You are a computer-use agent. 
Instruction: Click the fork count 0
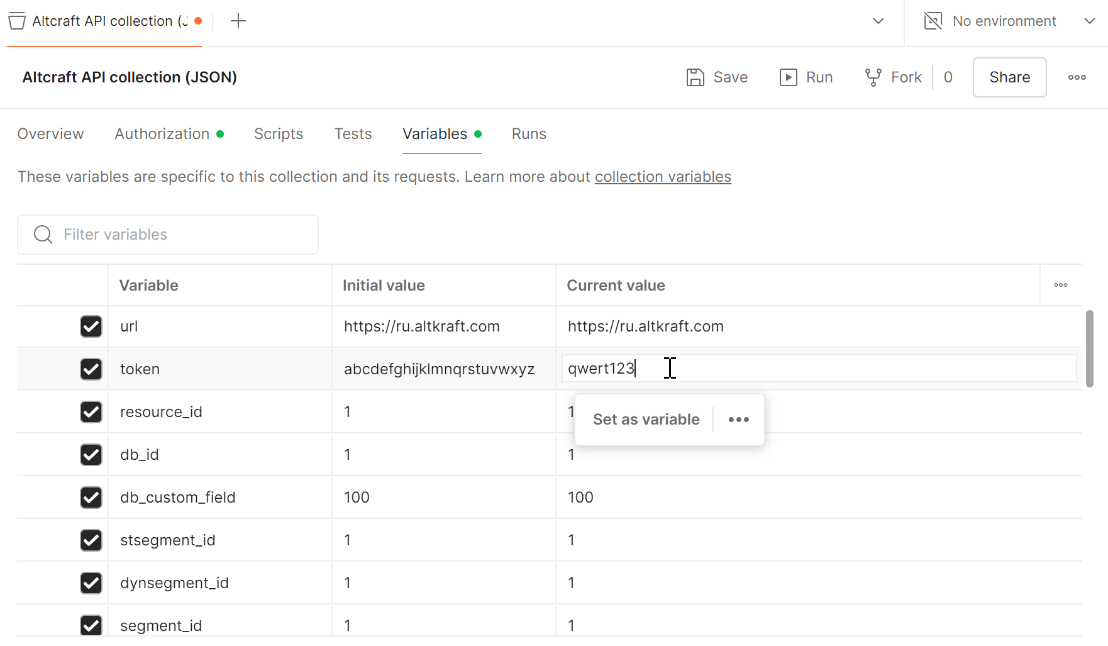[x=948, y=77]
